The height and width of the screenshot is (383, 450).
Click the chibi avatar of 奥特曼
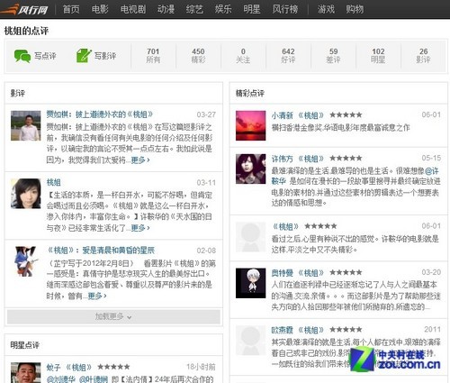click(250, 283)
